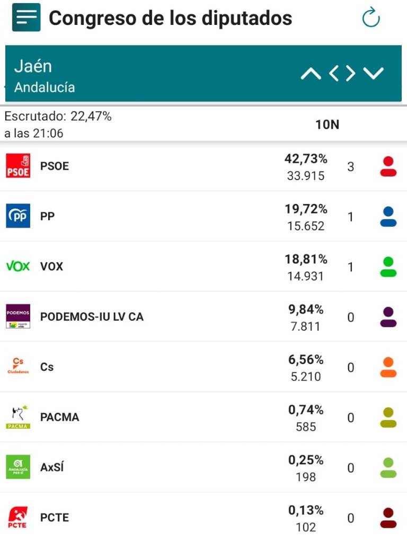Image resolution: width=407 pixels, height=540 pixels.
Task: Click the Congreso de los diputados title
Action: pos(171,18)
